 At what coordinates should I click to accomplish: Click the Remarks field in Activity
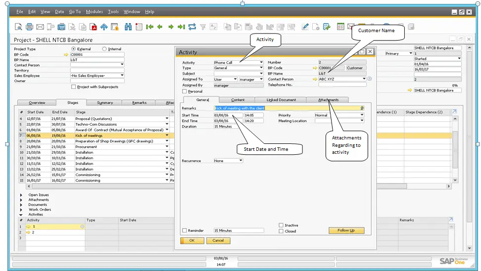(289, 108)
